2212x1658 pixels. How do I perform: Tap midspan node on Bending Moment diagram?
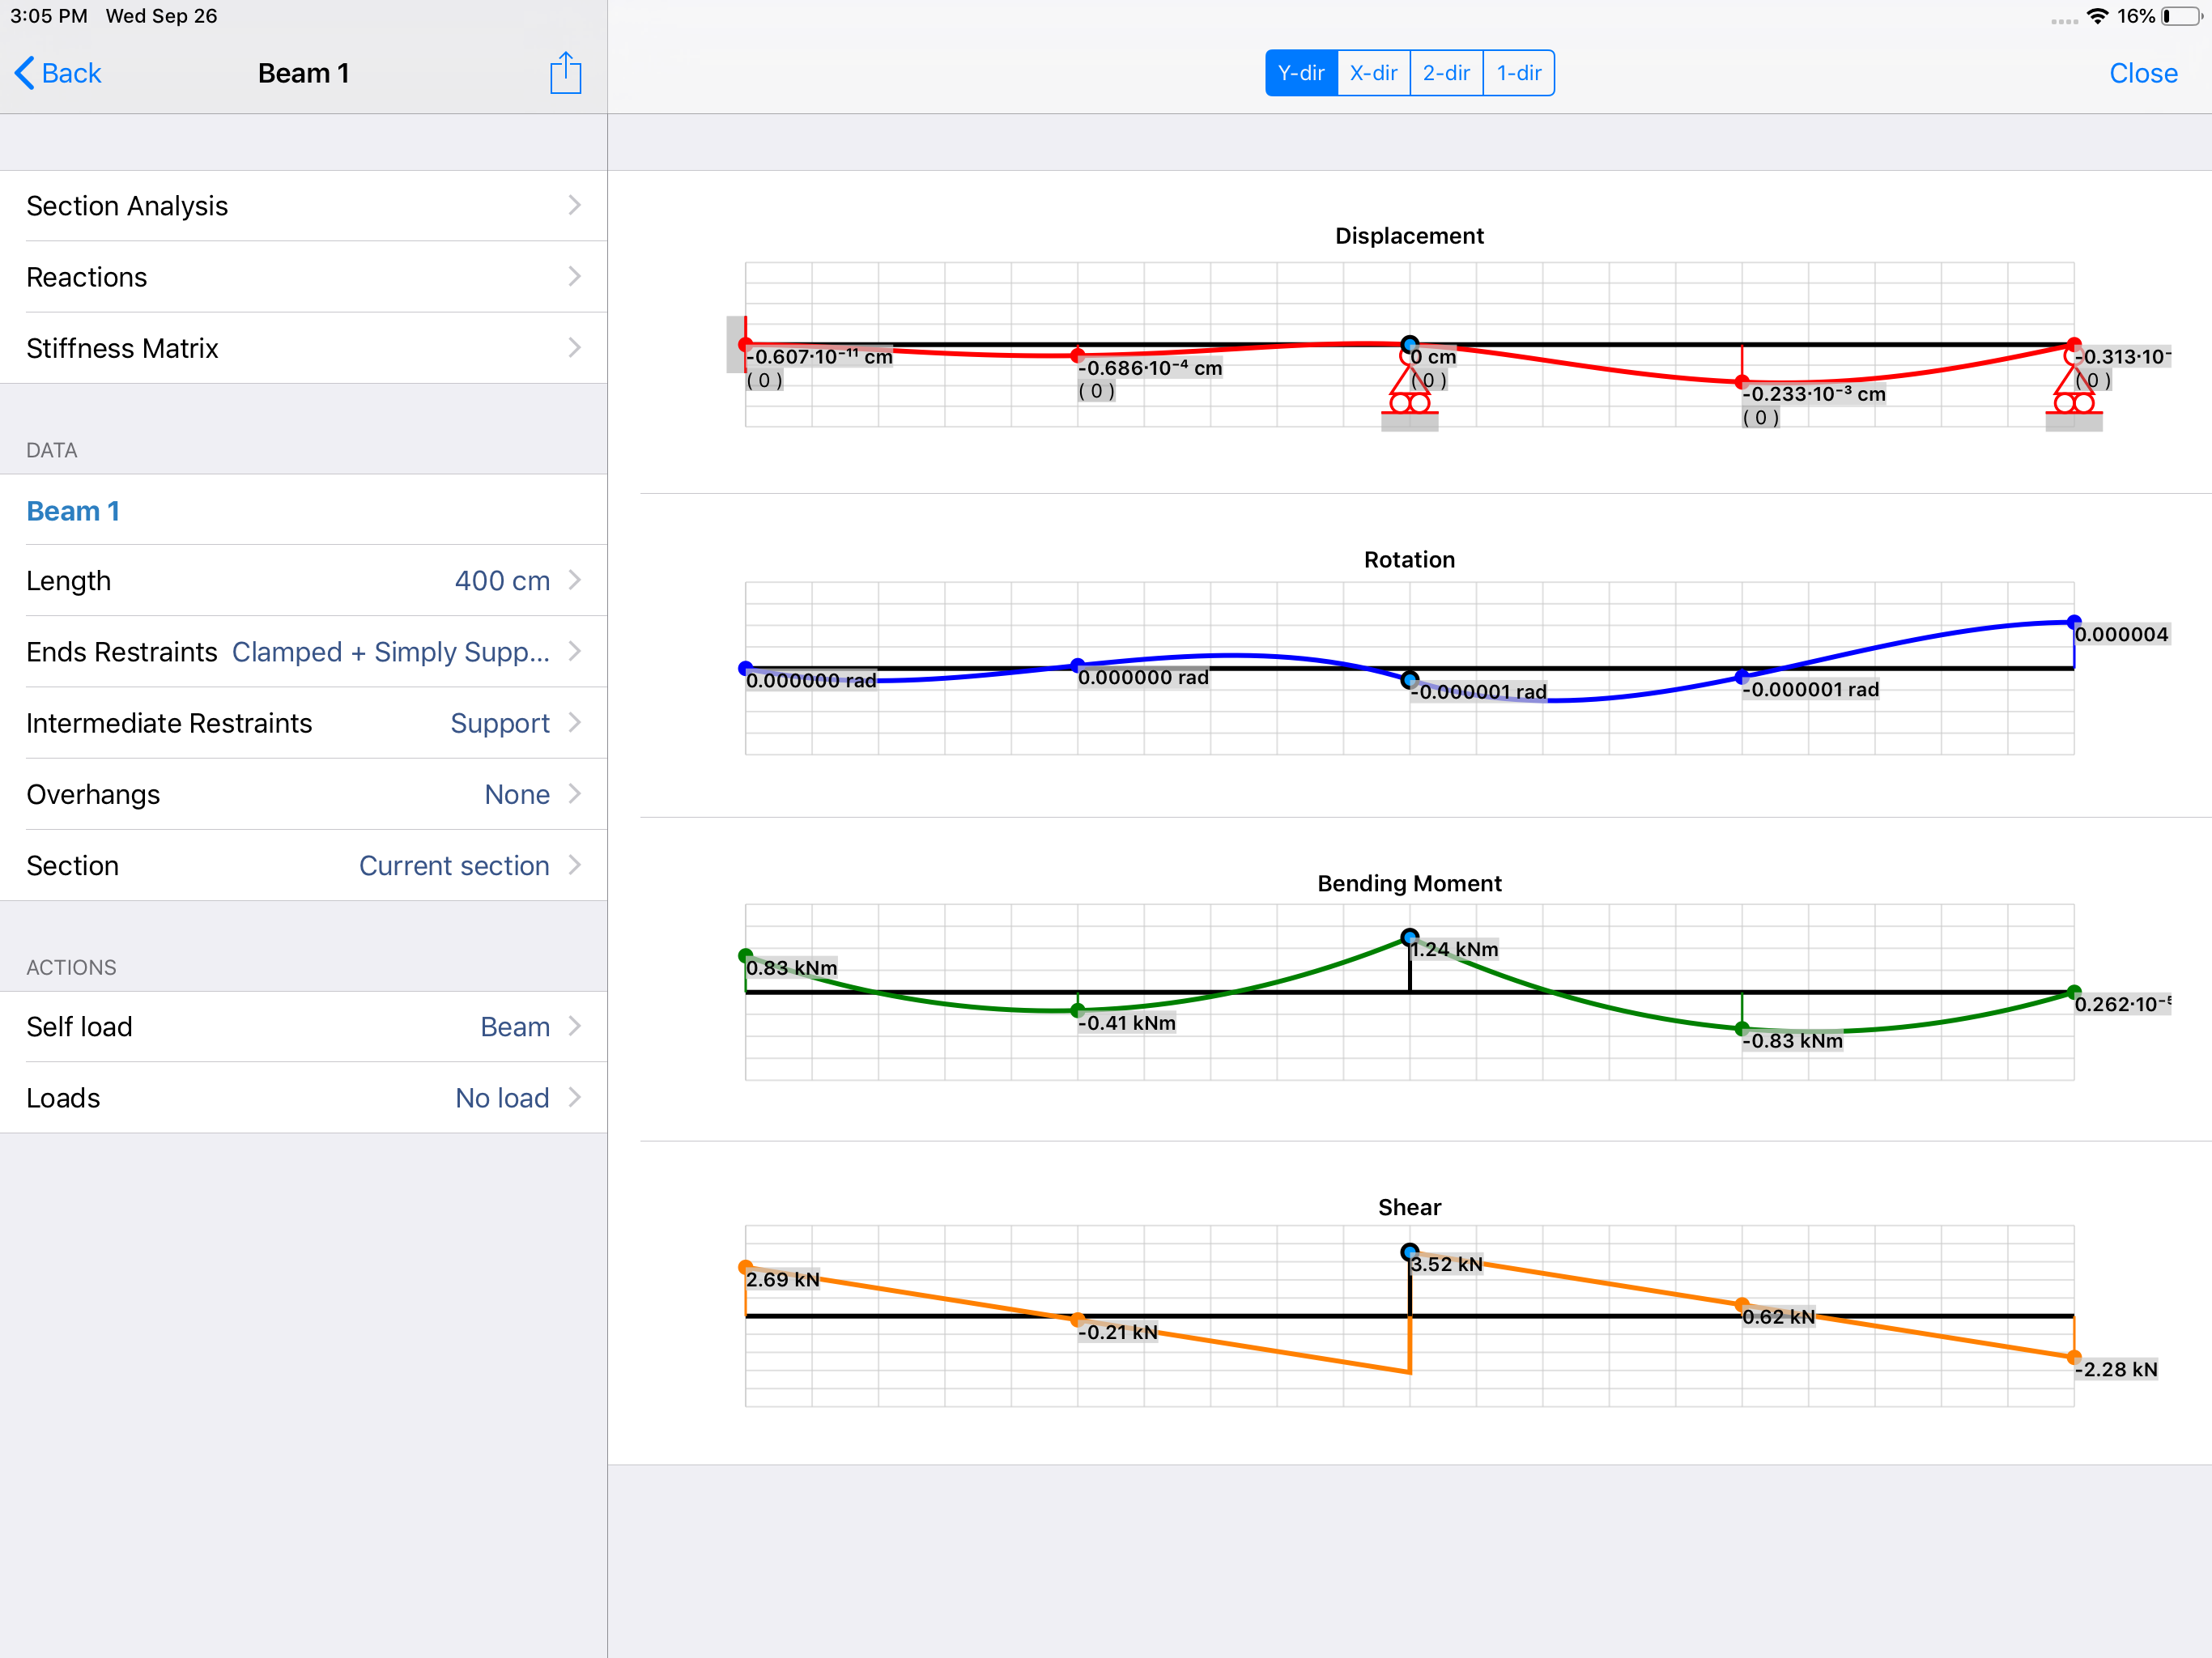[x=1409, y=937]
